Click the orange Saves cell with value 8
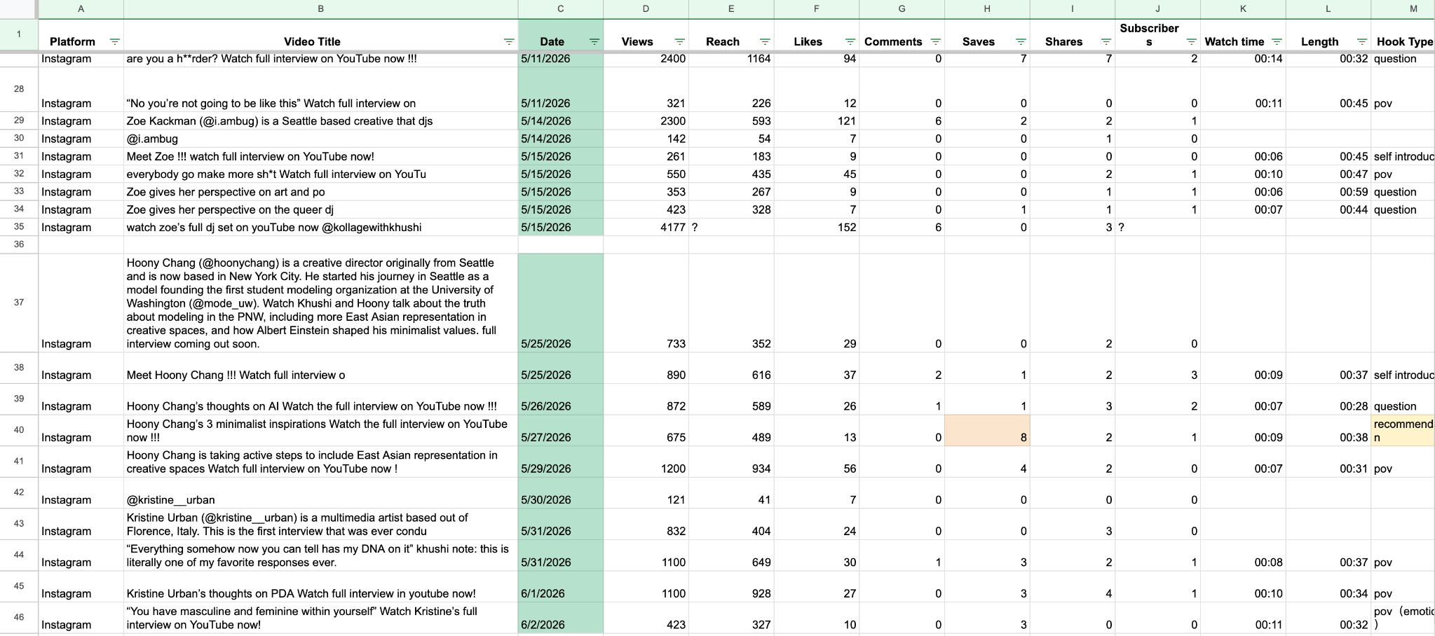 point(987,430)
